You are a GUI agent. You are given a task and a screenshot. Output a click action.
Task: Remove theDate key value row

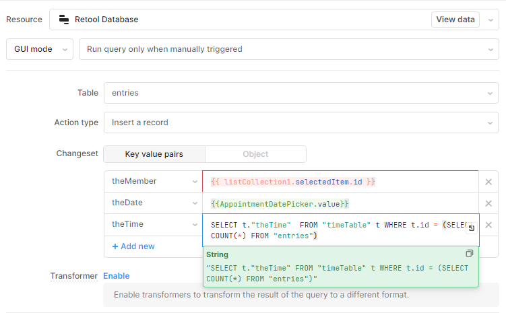pos(488,203)
